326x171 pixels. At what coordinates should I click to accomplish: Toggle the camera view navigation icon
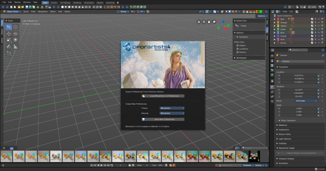click(204, 22)
